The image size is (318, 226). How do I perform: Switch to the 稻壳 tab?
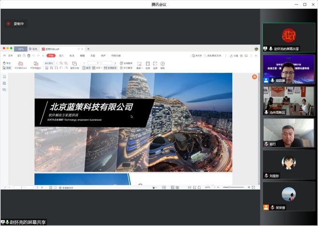click(33, 49)
